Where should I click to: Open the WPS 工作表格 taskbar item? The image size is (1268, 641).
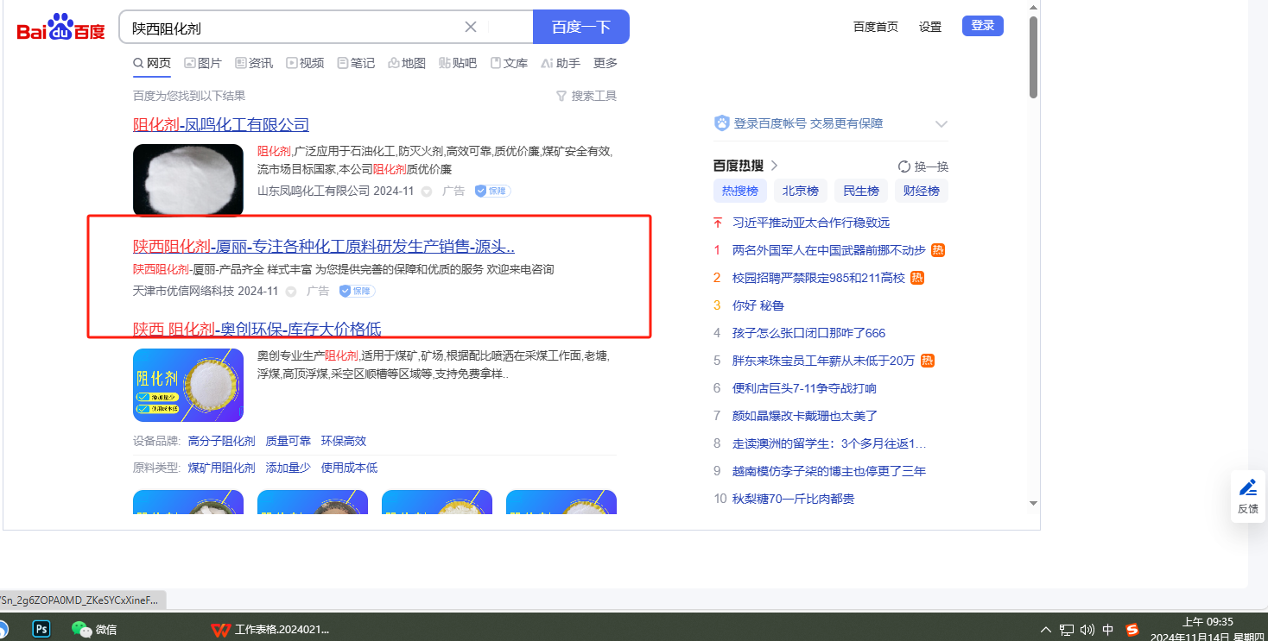[270, 630]
